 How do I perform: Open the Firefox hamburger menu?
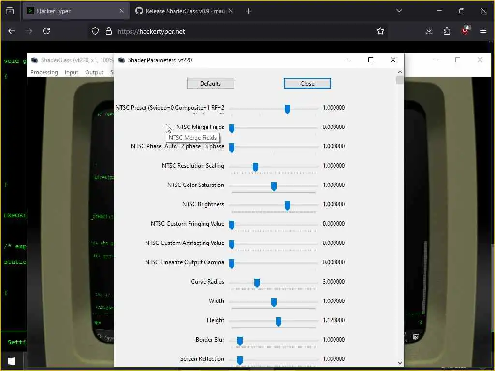click(483, 31)
